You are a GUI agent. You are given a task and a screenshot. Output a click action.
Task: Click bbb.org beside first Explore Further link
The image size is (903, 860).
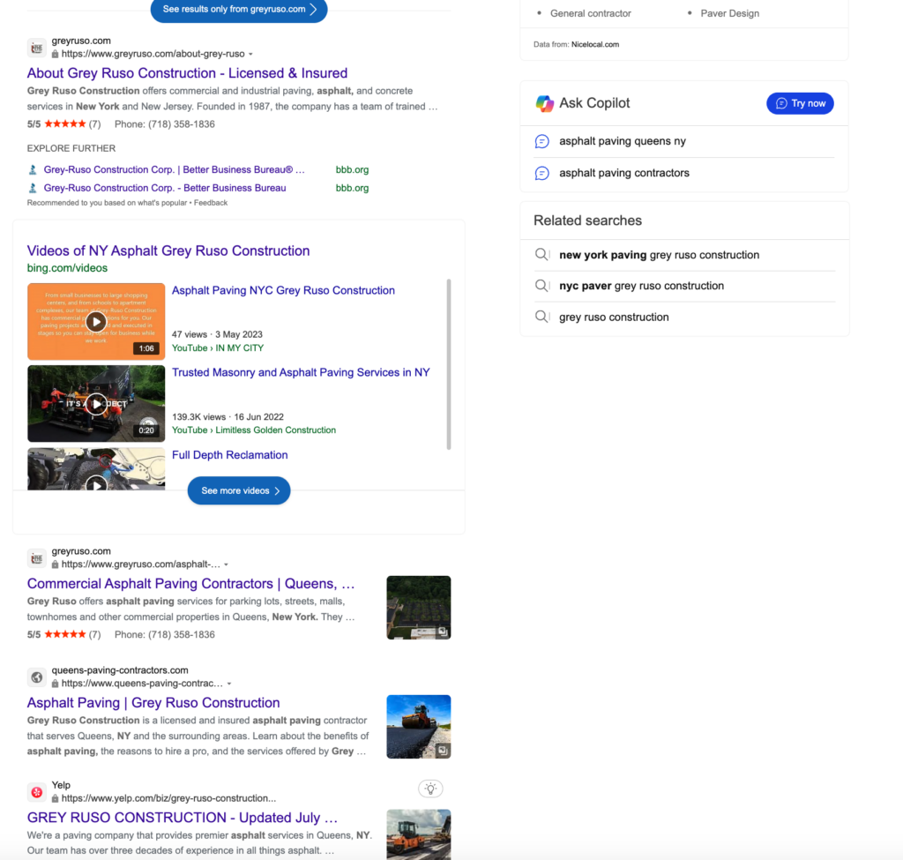[352, 170]
